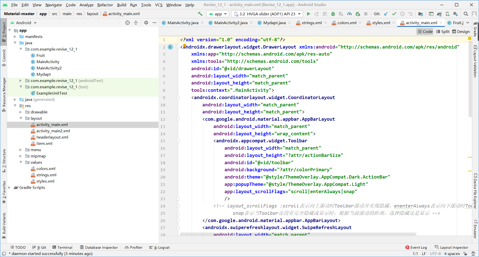Image resolution: width=479 pixels, height=257 pixels.
Task: Switch editor to Split view
Action: coord(443,31)
